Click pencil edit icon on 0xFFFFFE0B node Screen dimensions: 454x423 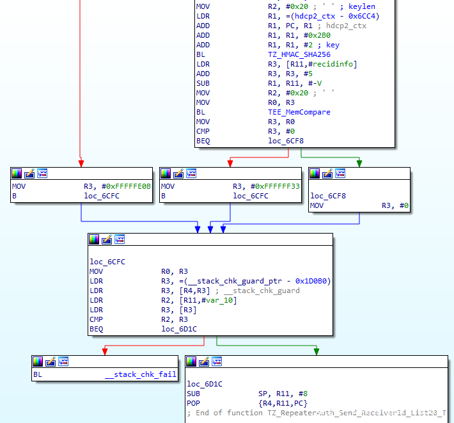pos(29,173)
